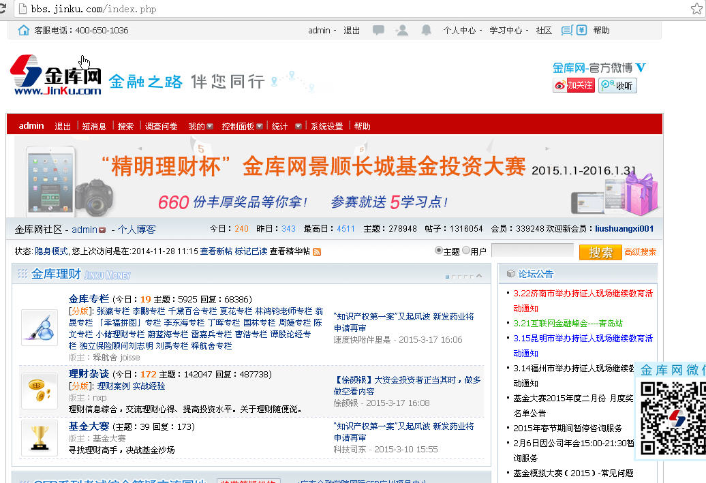The image size is (706, 483).
Task: Click the Weibo 加关注 follow button
Action: [574, 85]
